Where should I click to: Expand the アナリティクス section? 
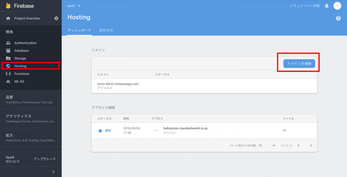point(31,118)
